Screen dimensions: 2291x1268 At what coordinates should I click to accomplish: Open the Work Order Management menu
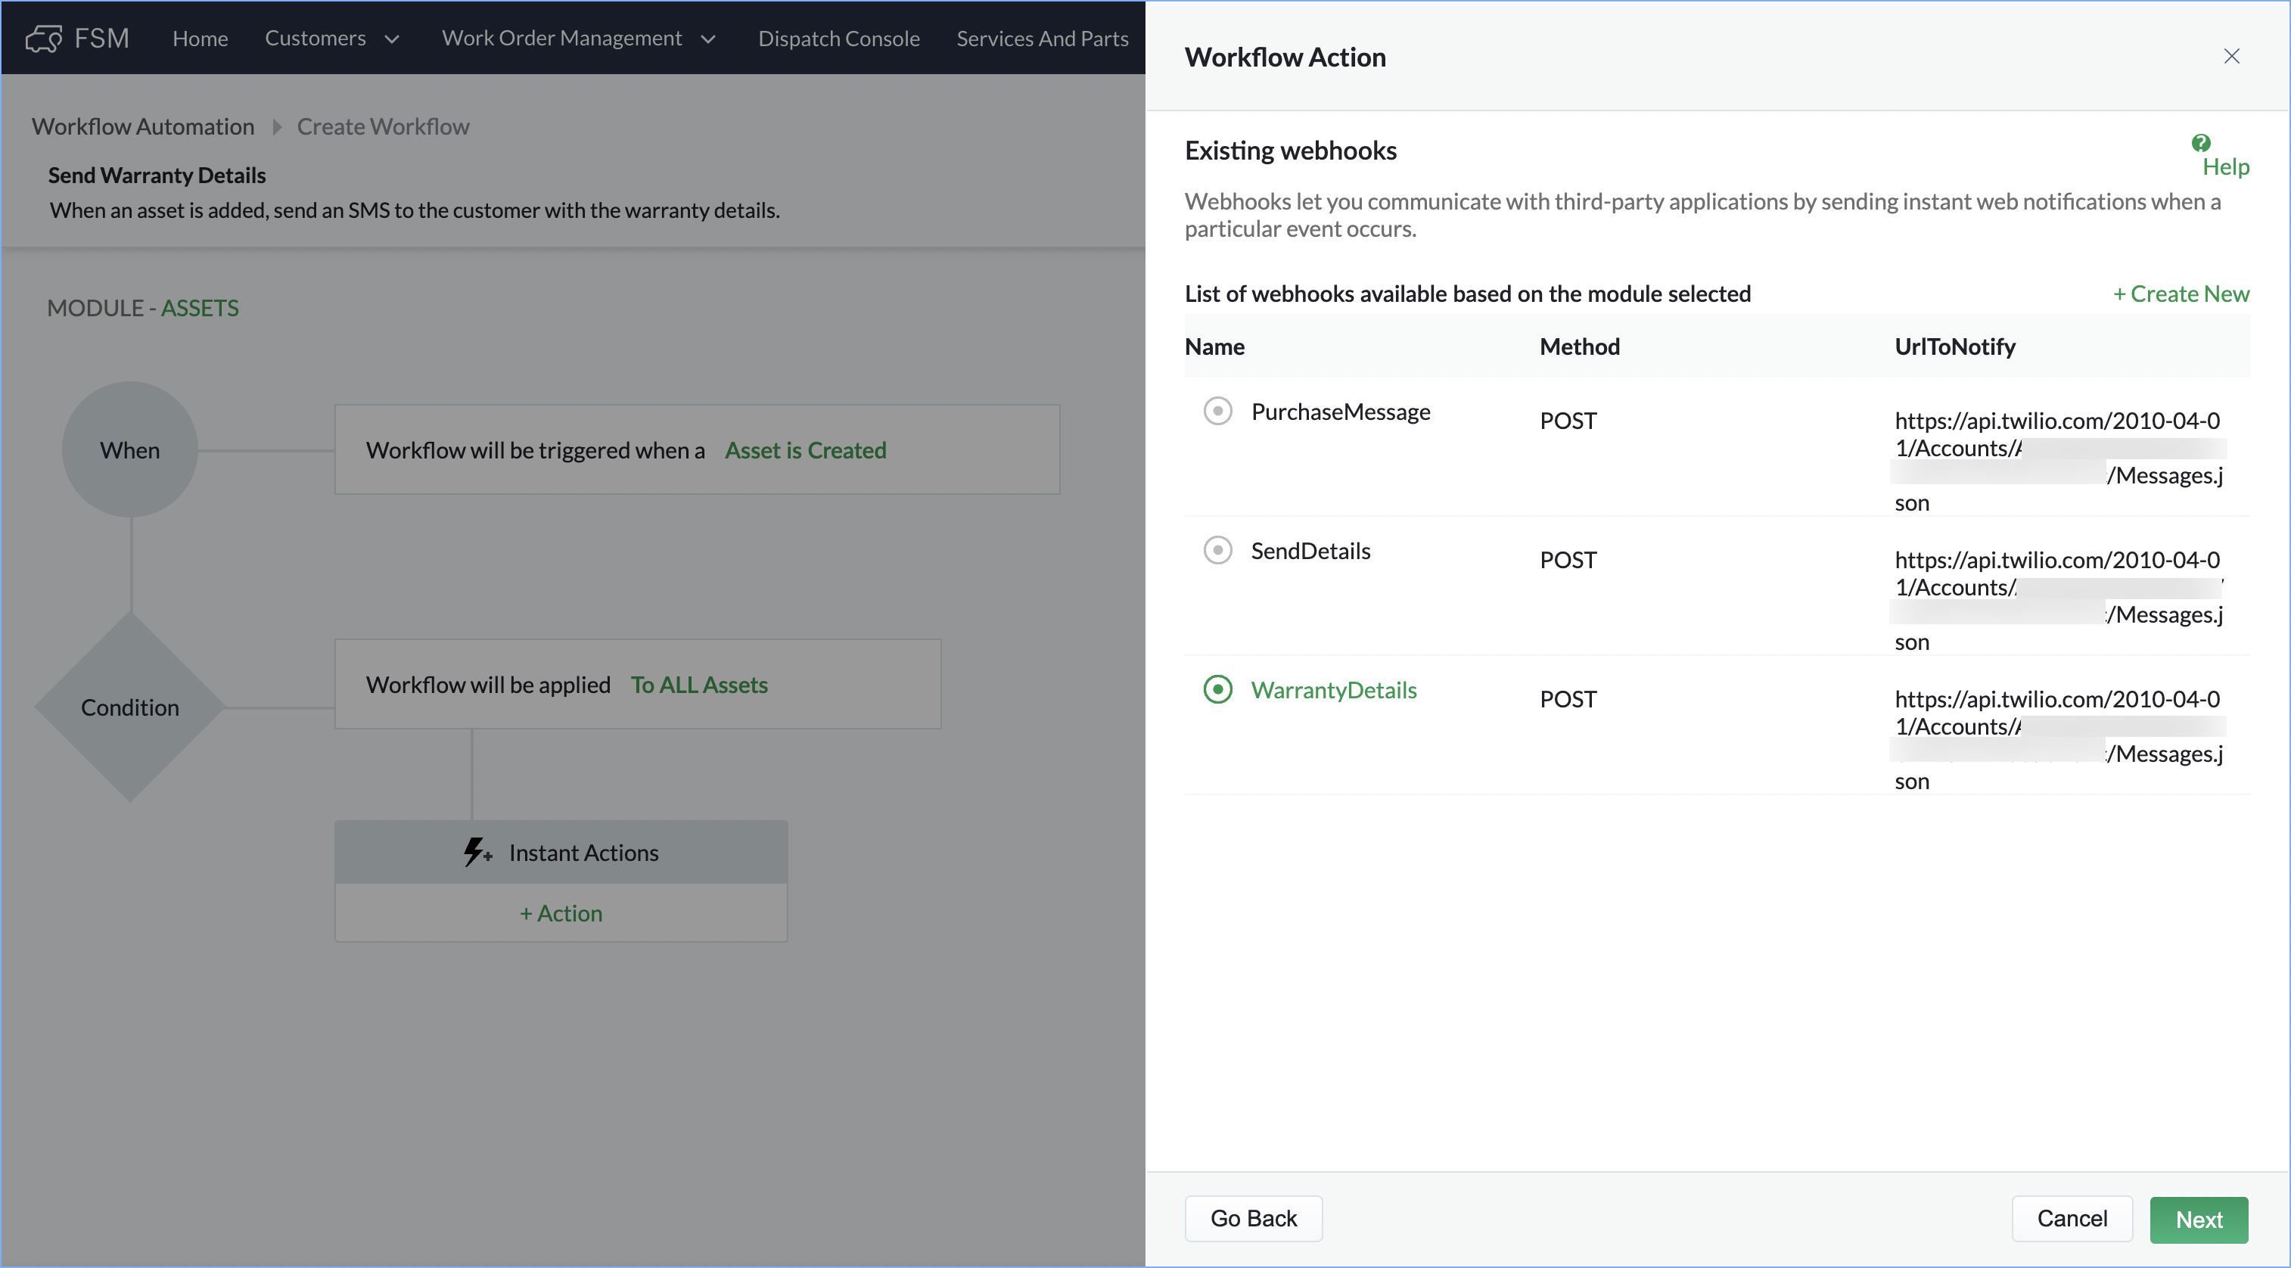pyautogui.click(x=562, y=39)
